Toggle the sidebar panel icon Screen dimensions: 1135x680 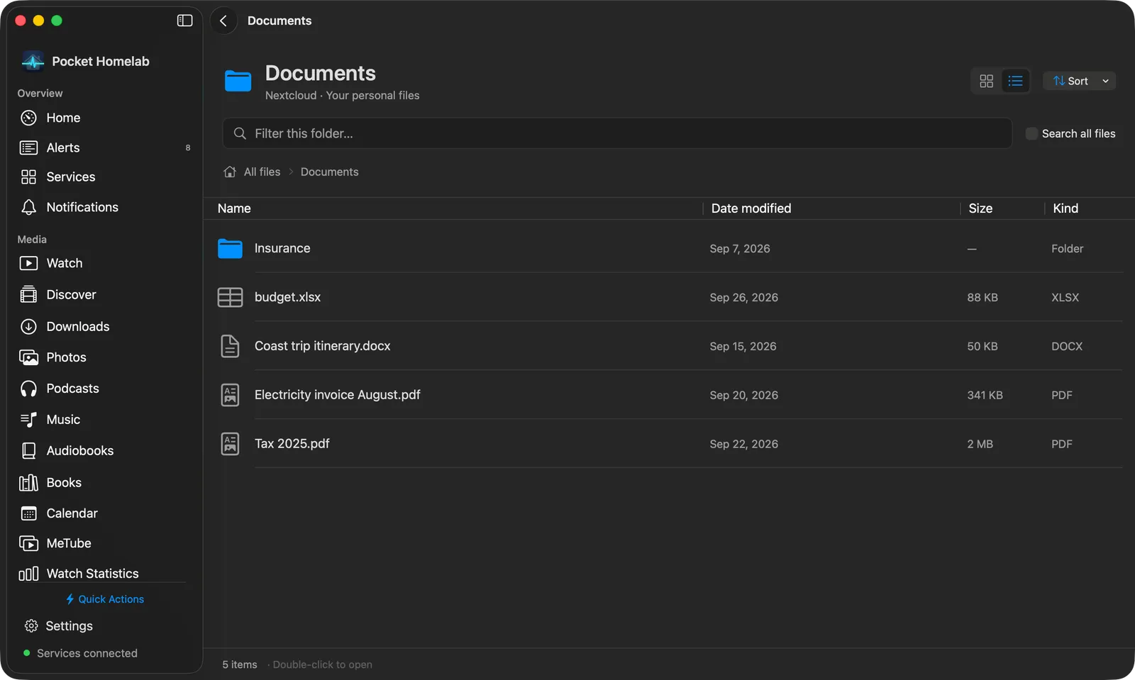[x=184, y=21]
